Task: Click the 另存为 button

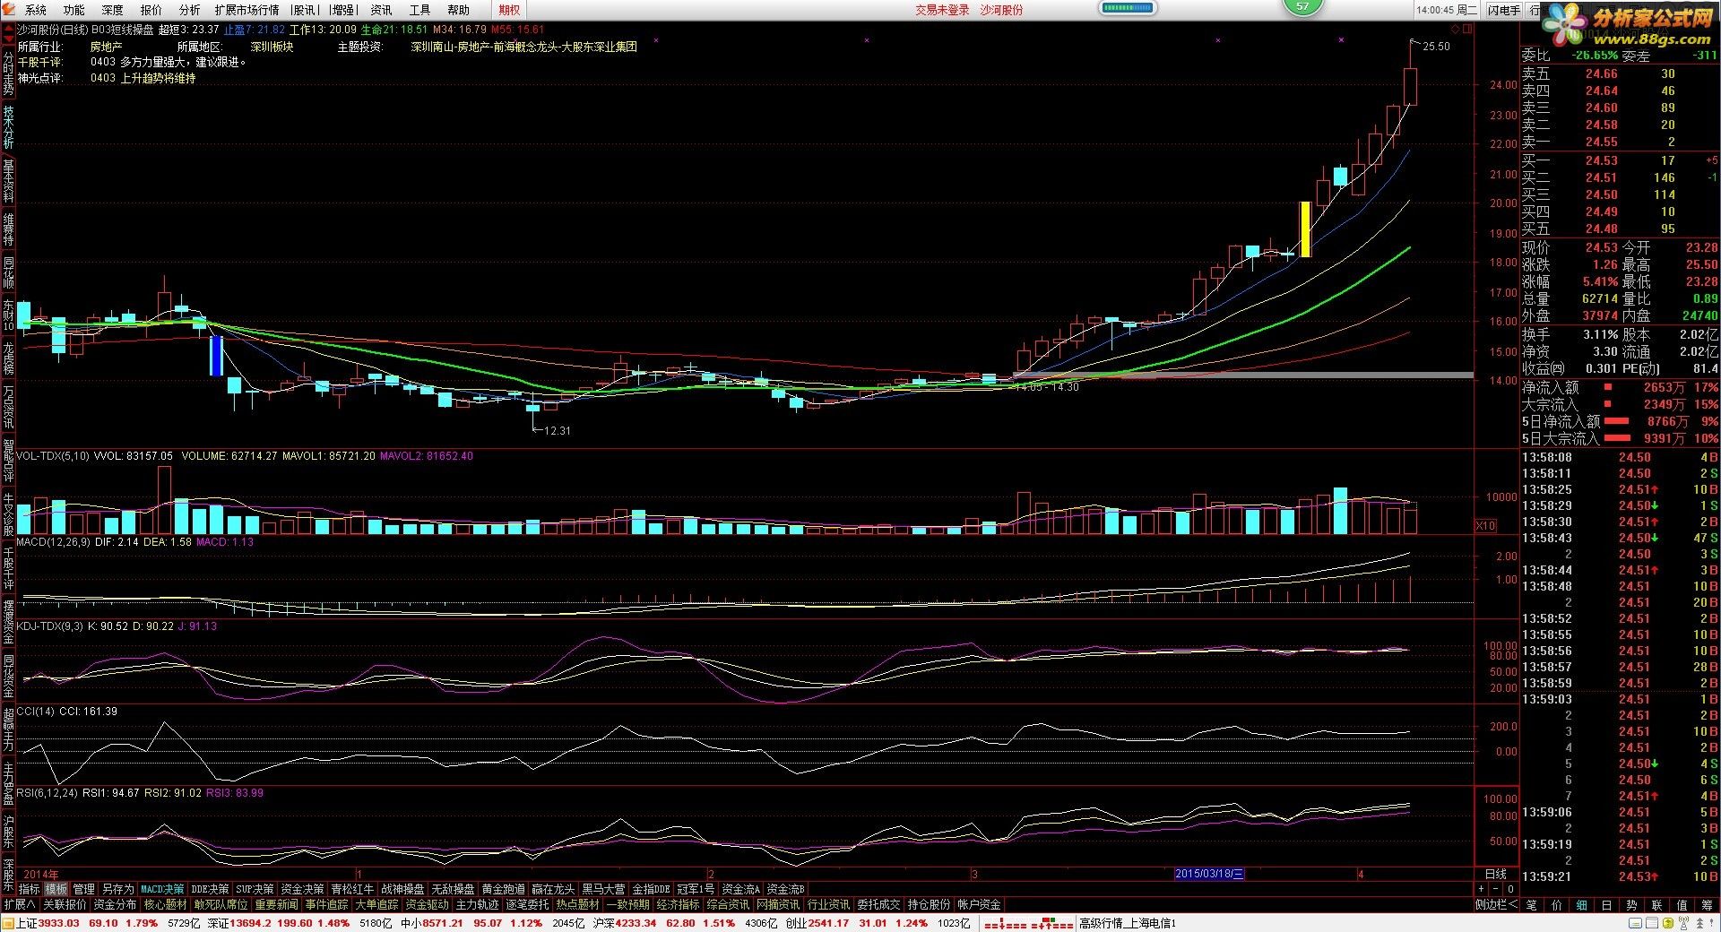Action: point(117,889)
